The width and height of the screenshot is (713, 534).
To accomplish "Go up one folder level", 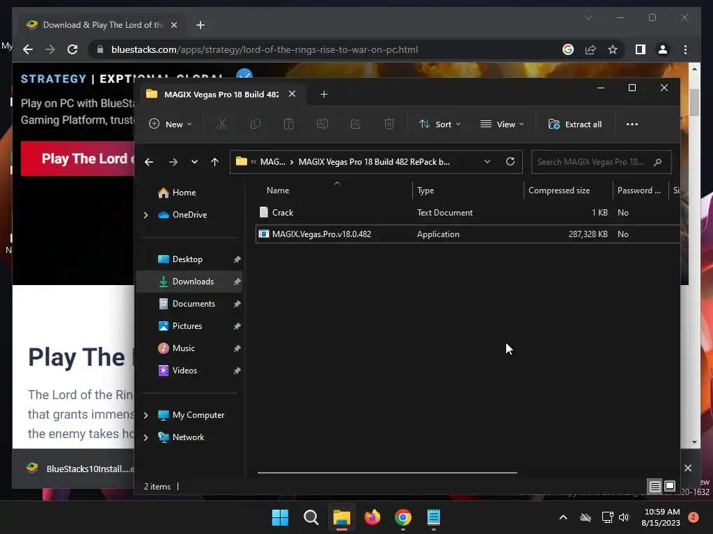I will (x=214, y=161).
